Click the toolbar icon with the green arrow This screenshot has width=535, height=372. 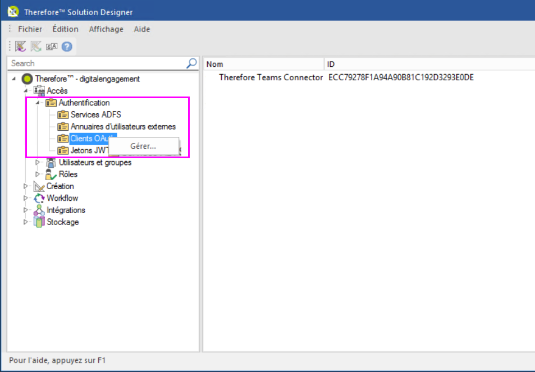point(36,47)
